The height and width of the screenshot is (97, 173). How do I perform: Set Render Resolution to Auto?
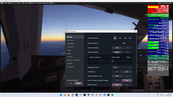click(x=127, y=52)
